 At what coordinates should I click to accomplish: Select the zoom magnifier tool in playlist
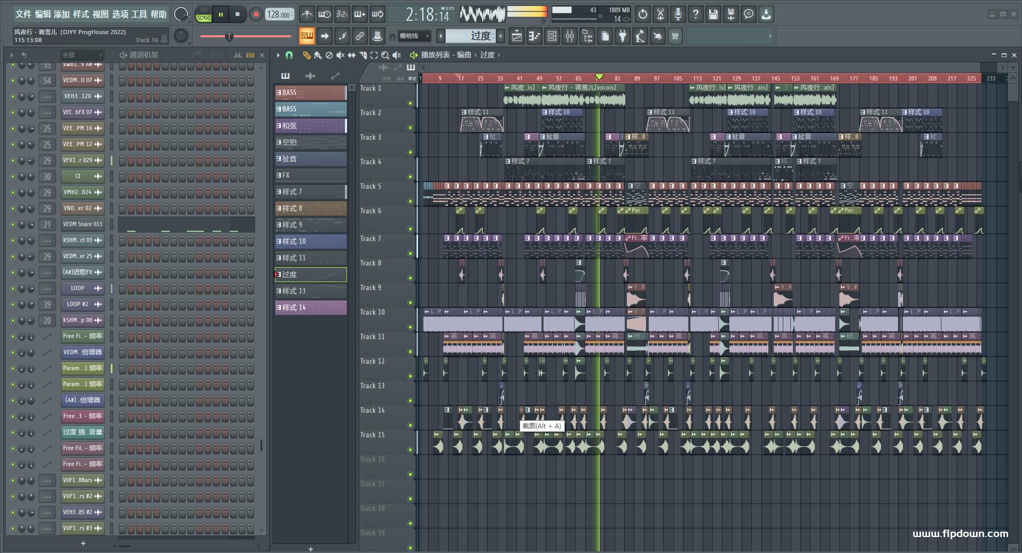point(385,55)
